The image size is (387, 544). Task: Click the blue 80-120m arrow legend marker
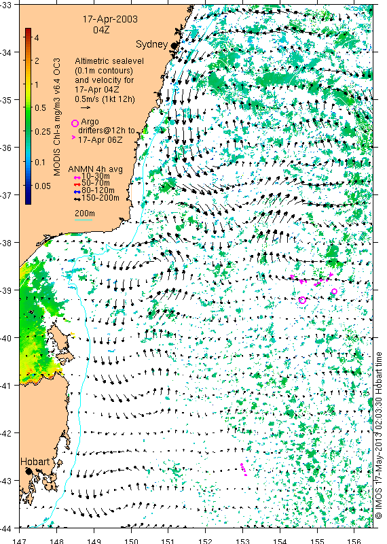pyautogui.click(x=77, y=192)
